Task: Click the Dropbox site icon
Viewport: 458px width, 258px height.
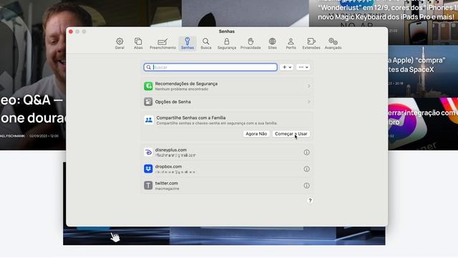Action: (x=148, y=169)
